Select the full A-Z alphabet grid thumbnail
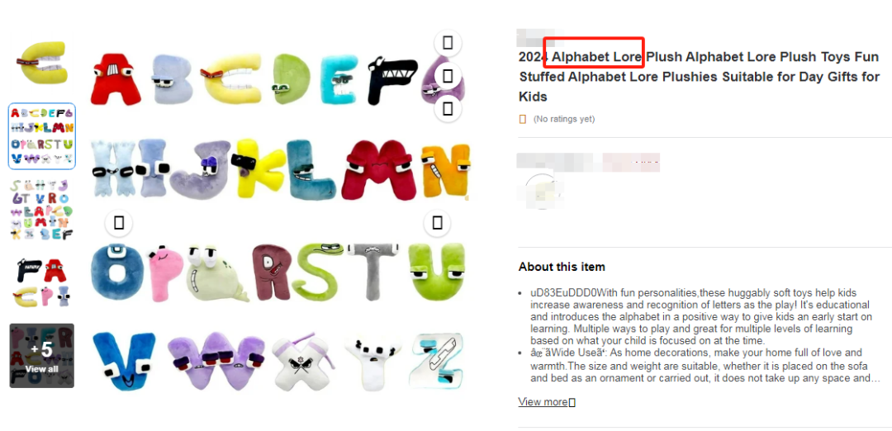The image size is (892, 431). [x=42, y=136]
